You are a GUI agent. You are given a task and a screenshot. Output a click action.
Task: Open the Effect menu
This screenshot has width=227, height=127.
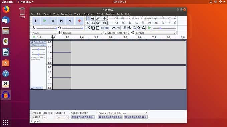100,14
